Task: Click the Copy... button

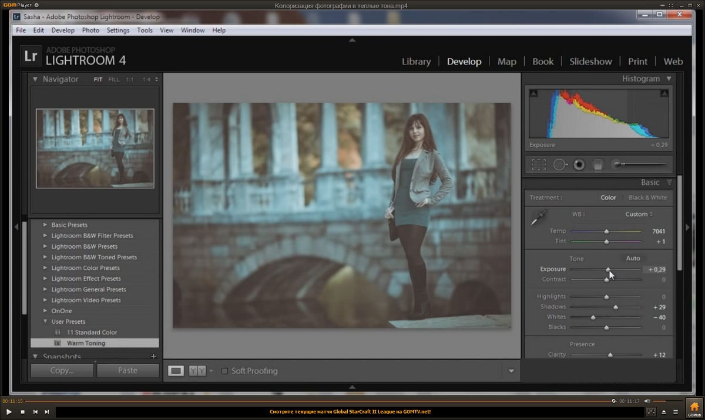Action: coord(62,371)
